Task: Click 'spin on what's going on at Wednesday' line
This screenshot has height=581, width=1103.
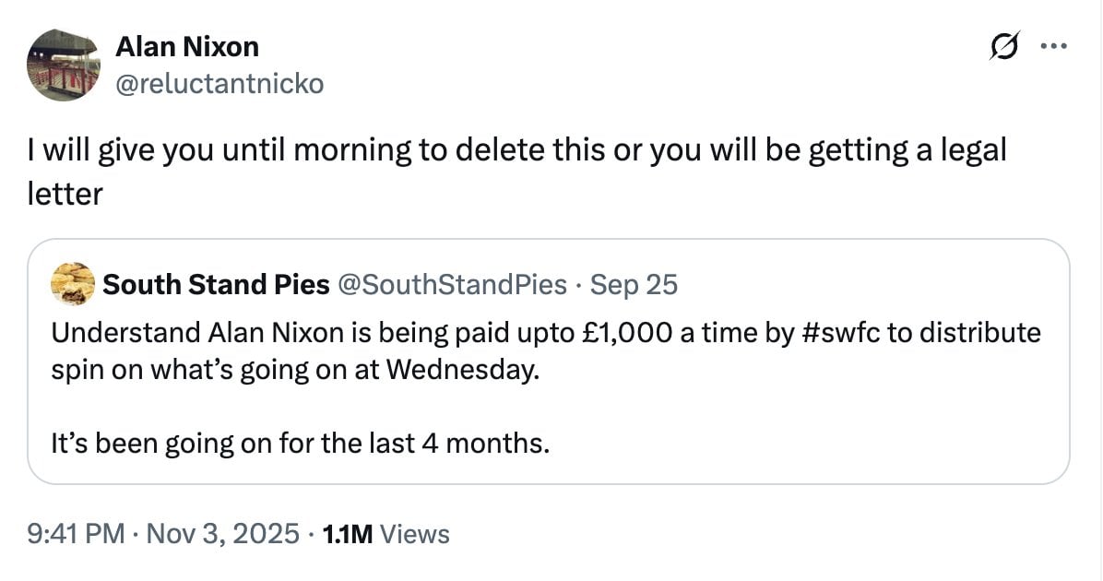Action: 293,368
